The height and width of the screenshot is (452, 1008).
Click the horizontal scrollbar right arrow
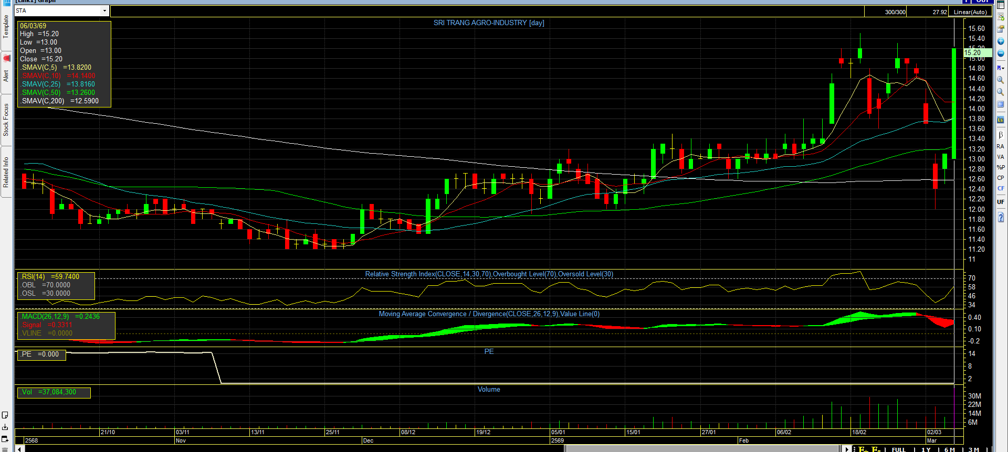[847, 449]
